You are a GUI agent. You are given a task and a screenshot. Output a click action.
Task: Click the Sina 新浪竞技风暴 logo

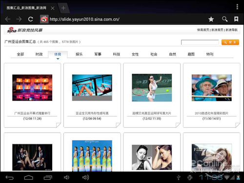click(25, 30)
